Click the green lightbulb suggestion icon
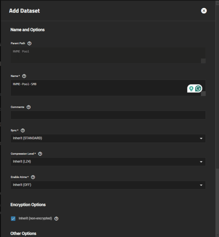The width and height of the screenshot is (219, 237). tap(191, 88)
